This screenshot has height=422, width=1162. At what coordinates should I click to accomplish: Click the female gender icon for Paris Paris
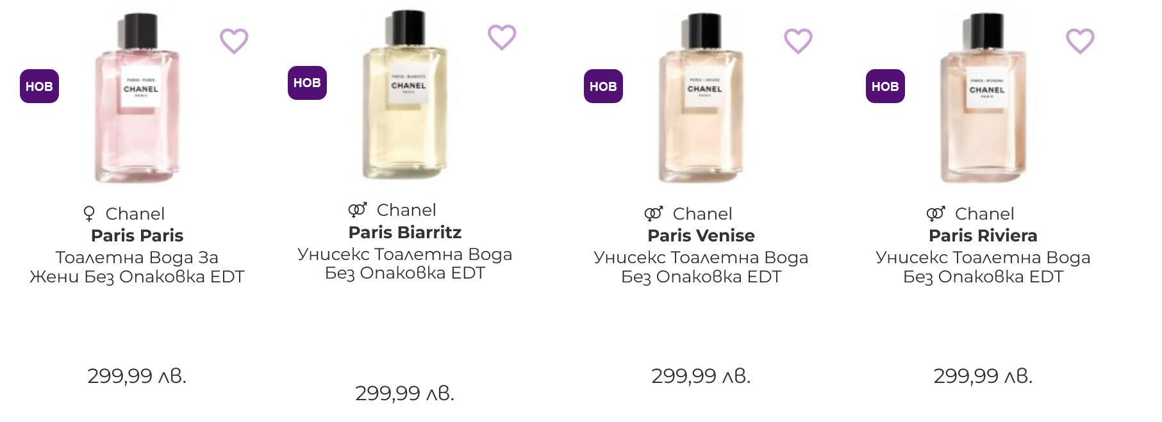coord(89,213)
